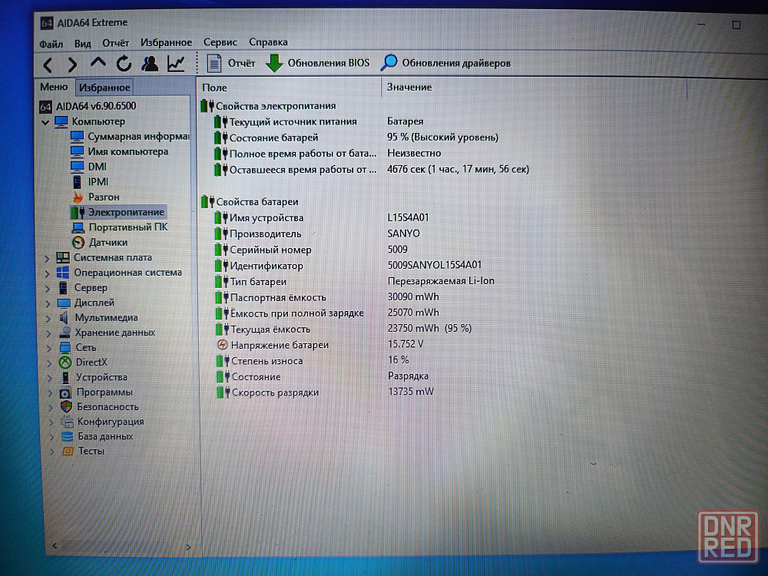Click the Поле column header

214,88
